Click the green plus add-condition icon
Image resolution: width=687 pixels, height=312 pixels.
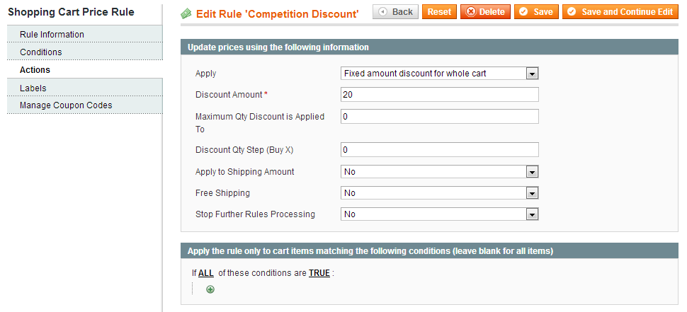click(210, 289)
